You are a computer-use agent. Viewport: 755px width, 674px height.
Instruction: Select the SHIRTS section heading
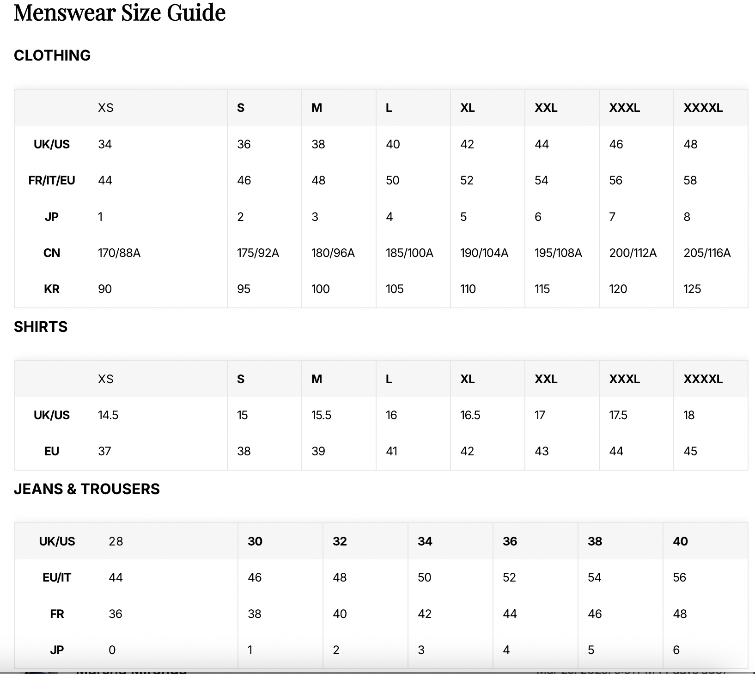[41, 327]
